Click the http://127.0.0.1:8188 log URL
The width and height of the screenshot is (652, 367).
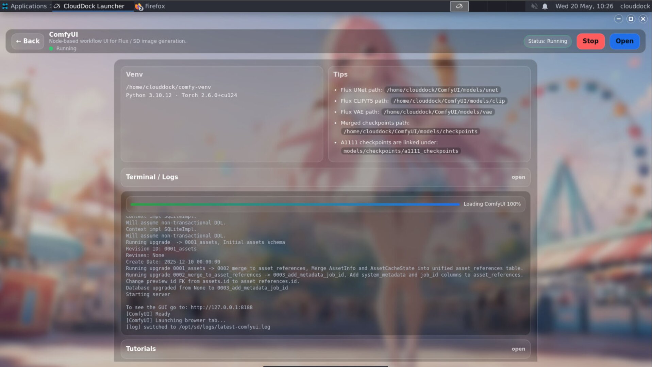click(x=221, y=308)
